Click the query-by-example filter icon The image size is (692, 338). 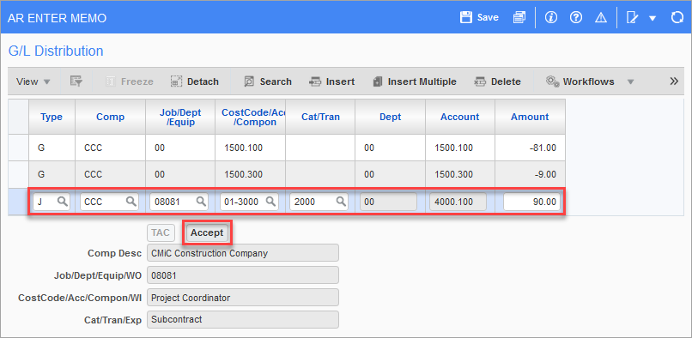coord(76,81)
